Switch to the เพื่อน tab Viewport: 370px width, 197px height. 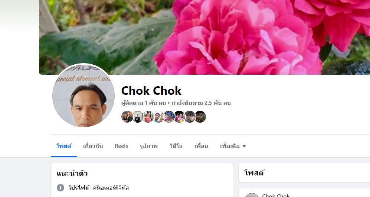tap(201, 146)
